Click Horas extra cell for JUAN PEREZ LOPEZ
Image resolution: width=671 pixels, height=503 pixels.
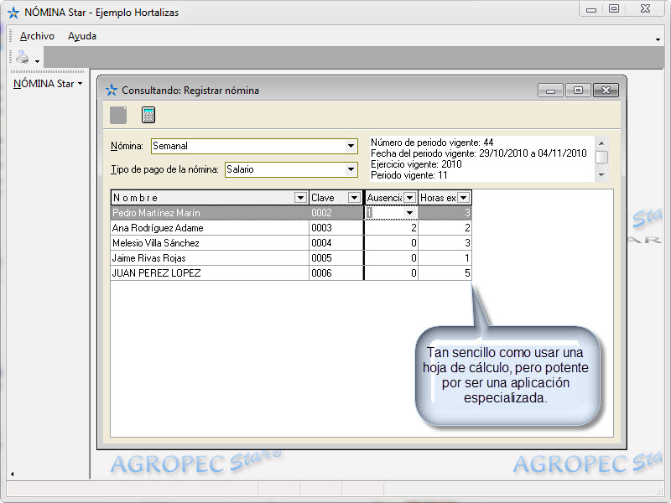(x=445, y=273)
